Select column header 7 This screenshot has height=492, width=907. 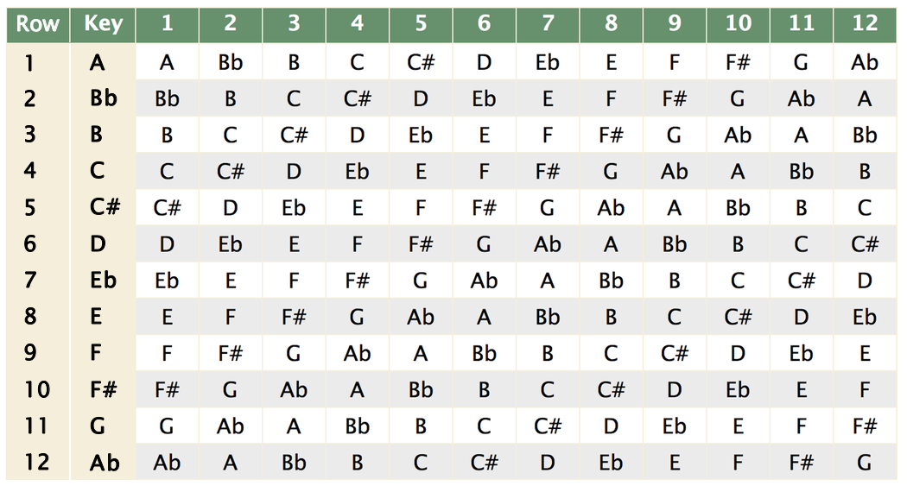548,24
